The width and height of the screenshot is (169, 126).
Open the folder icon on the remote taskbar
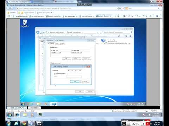[38, 104]
